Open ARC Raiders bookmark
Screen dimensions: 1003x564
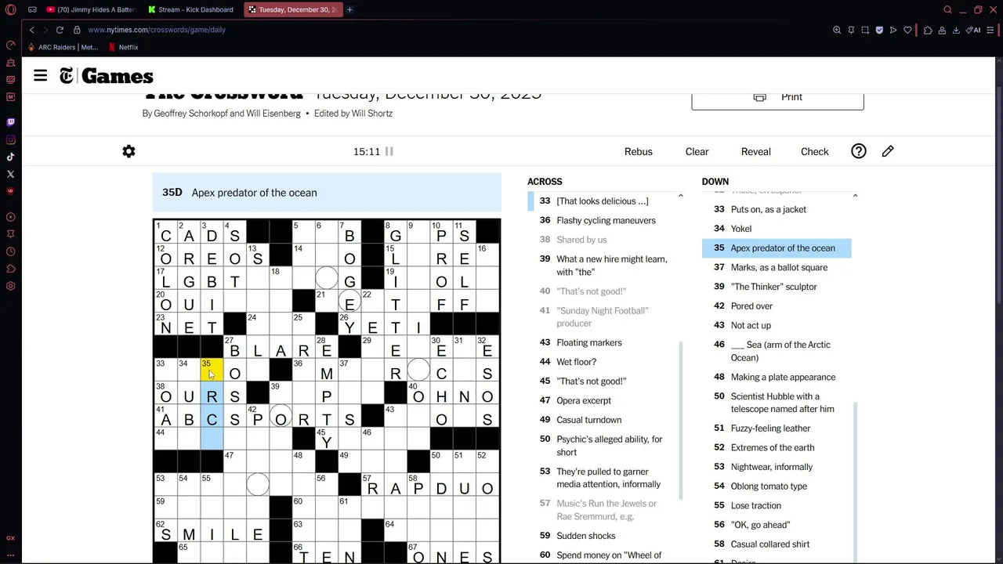(x=63, y=47)
